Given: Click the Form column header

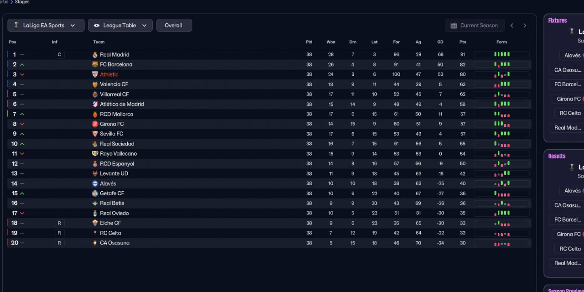Looking at the screenshot, I should click(x=502, y=42).
